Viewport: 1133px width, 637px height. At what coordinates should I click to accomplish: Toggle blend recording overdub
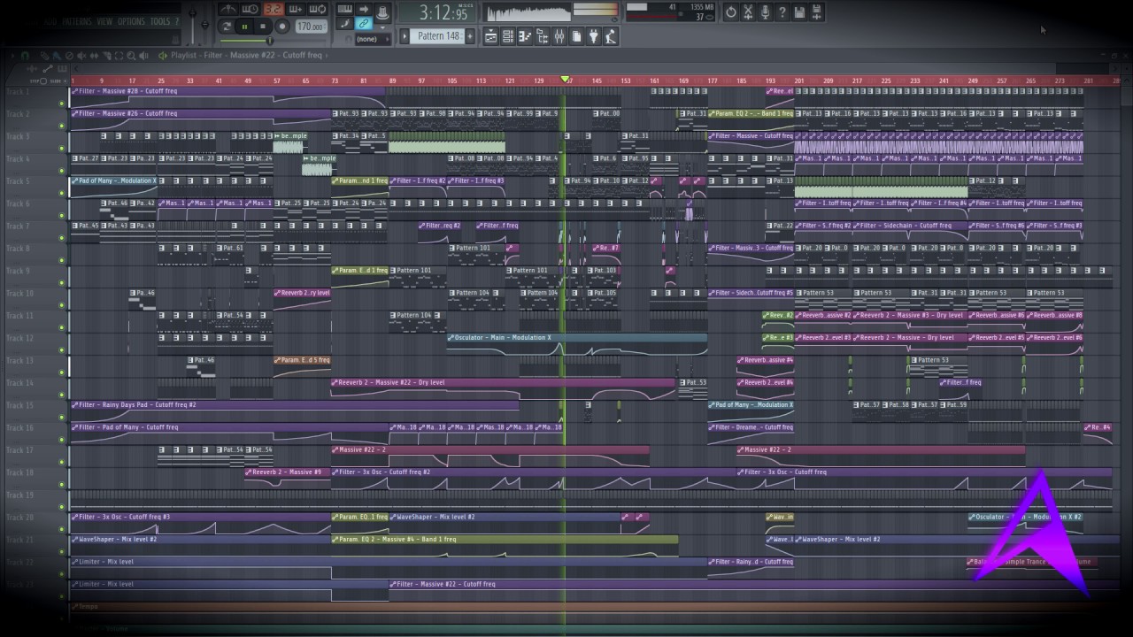[x=296, y=9]
